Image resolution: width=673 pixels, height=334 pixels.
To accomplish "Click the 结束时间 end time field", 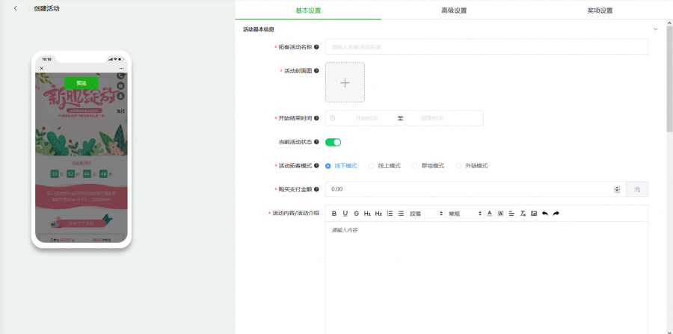I will click(432, 118).
